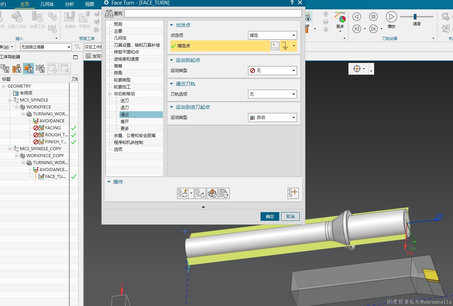The height and width of the screenshot is (306, 453).
Task: Open the 无选择过滤器 dropdown
Action: [x=46, y=47]
